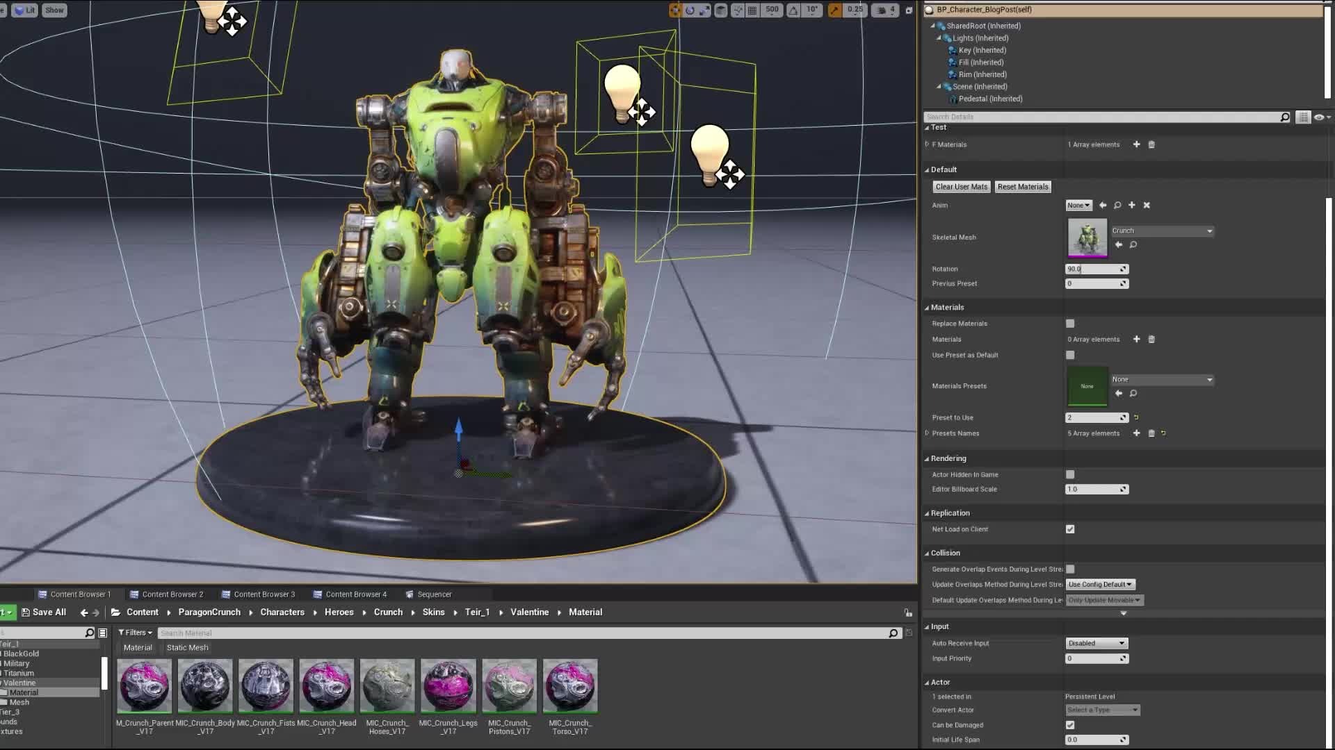Open details view options eye menu
Screen dimensions: 1335x750
click(1321, 117)
